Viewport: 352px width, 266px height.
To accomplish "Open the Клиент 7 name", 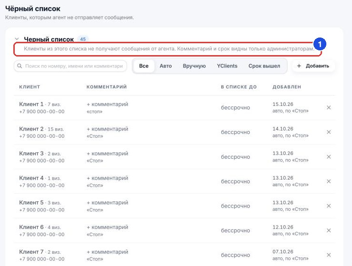I will 31,252.
